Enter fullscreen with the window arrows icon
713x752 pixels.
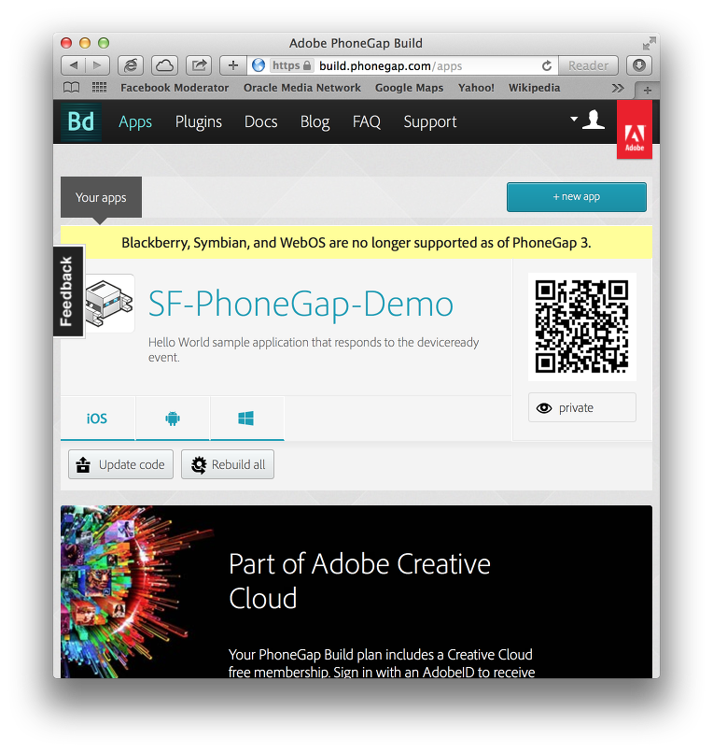(x=649, y=44)
